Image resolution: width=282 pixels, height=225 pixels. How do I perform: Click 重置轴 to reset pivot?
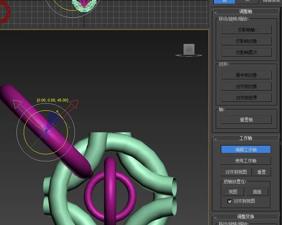[246, 120]
